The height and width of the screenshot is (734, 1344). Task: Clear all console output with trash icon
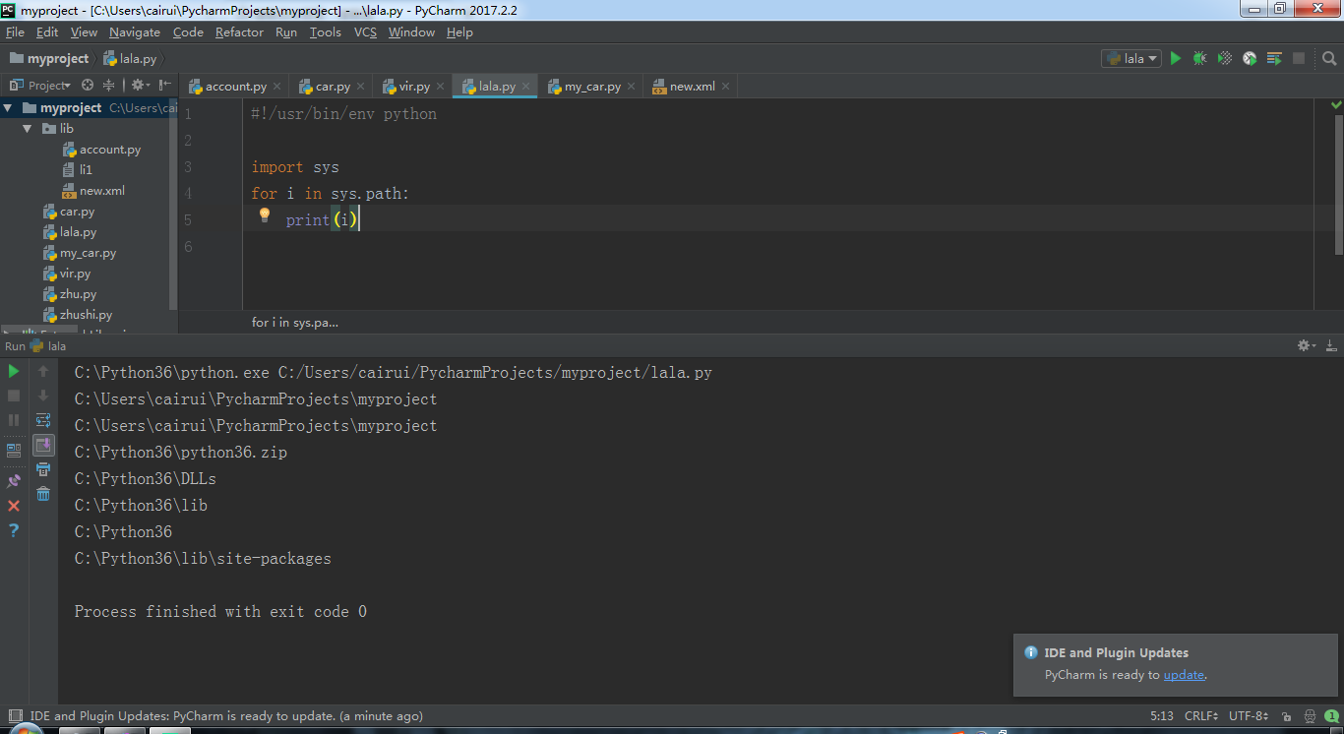click(x=43, y=494)
